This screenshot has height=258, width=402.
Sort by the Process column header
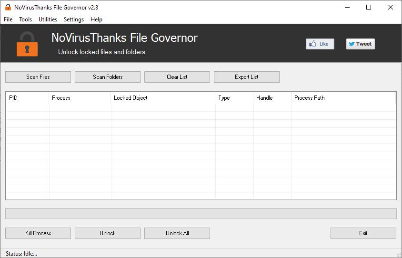point(80,98)
